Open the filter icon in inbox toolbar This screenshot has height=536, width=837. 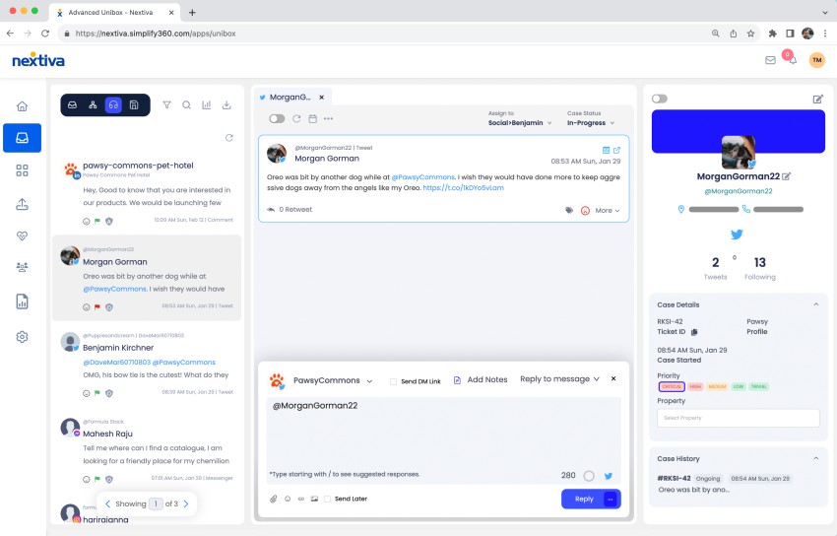tap(166, 105)
